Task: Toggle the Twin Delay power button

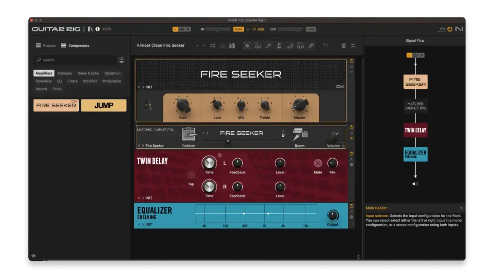Action: 351,154
